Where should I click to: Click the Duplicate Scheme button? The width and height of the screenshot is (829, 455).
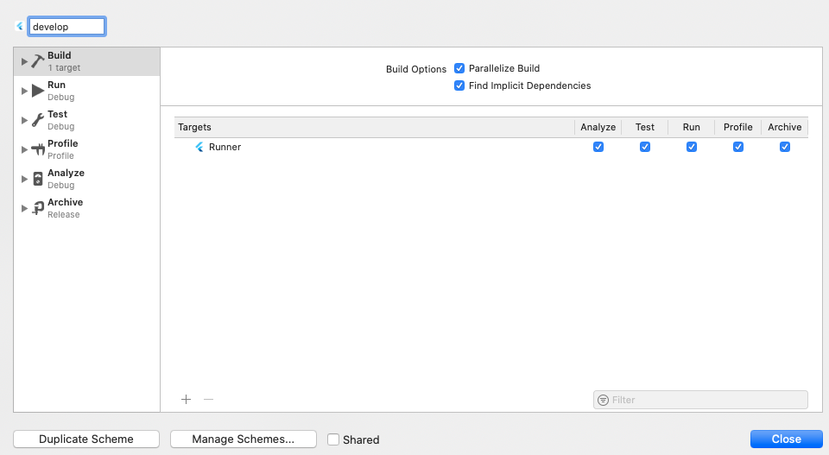click(86, 439)
